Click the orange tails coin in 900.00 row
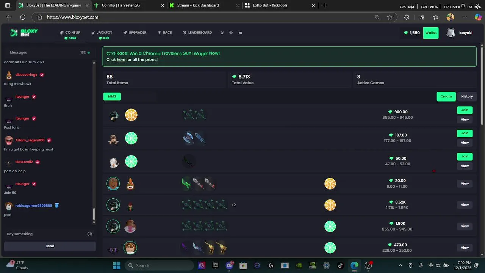The width and height of the screenshot is (485, 273). [131, 115]
